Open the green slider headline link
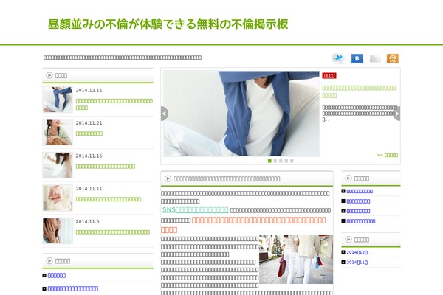The height and width of the screenshot is (295, 443). pos(359,91)
